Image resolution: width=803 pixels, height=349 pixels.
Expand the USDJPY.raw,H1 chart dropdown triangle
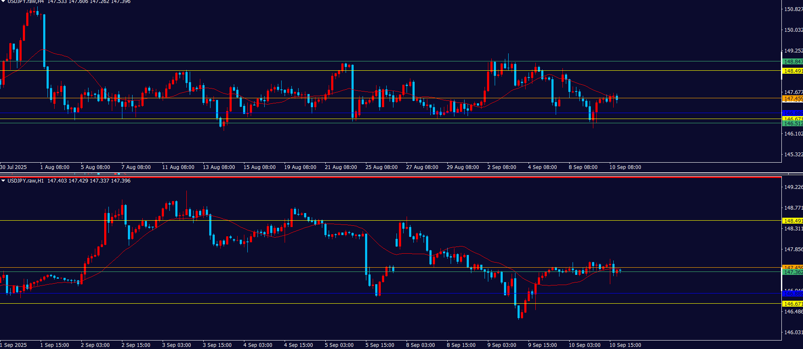(x=3, y=181)
